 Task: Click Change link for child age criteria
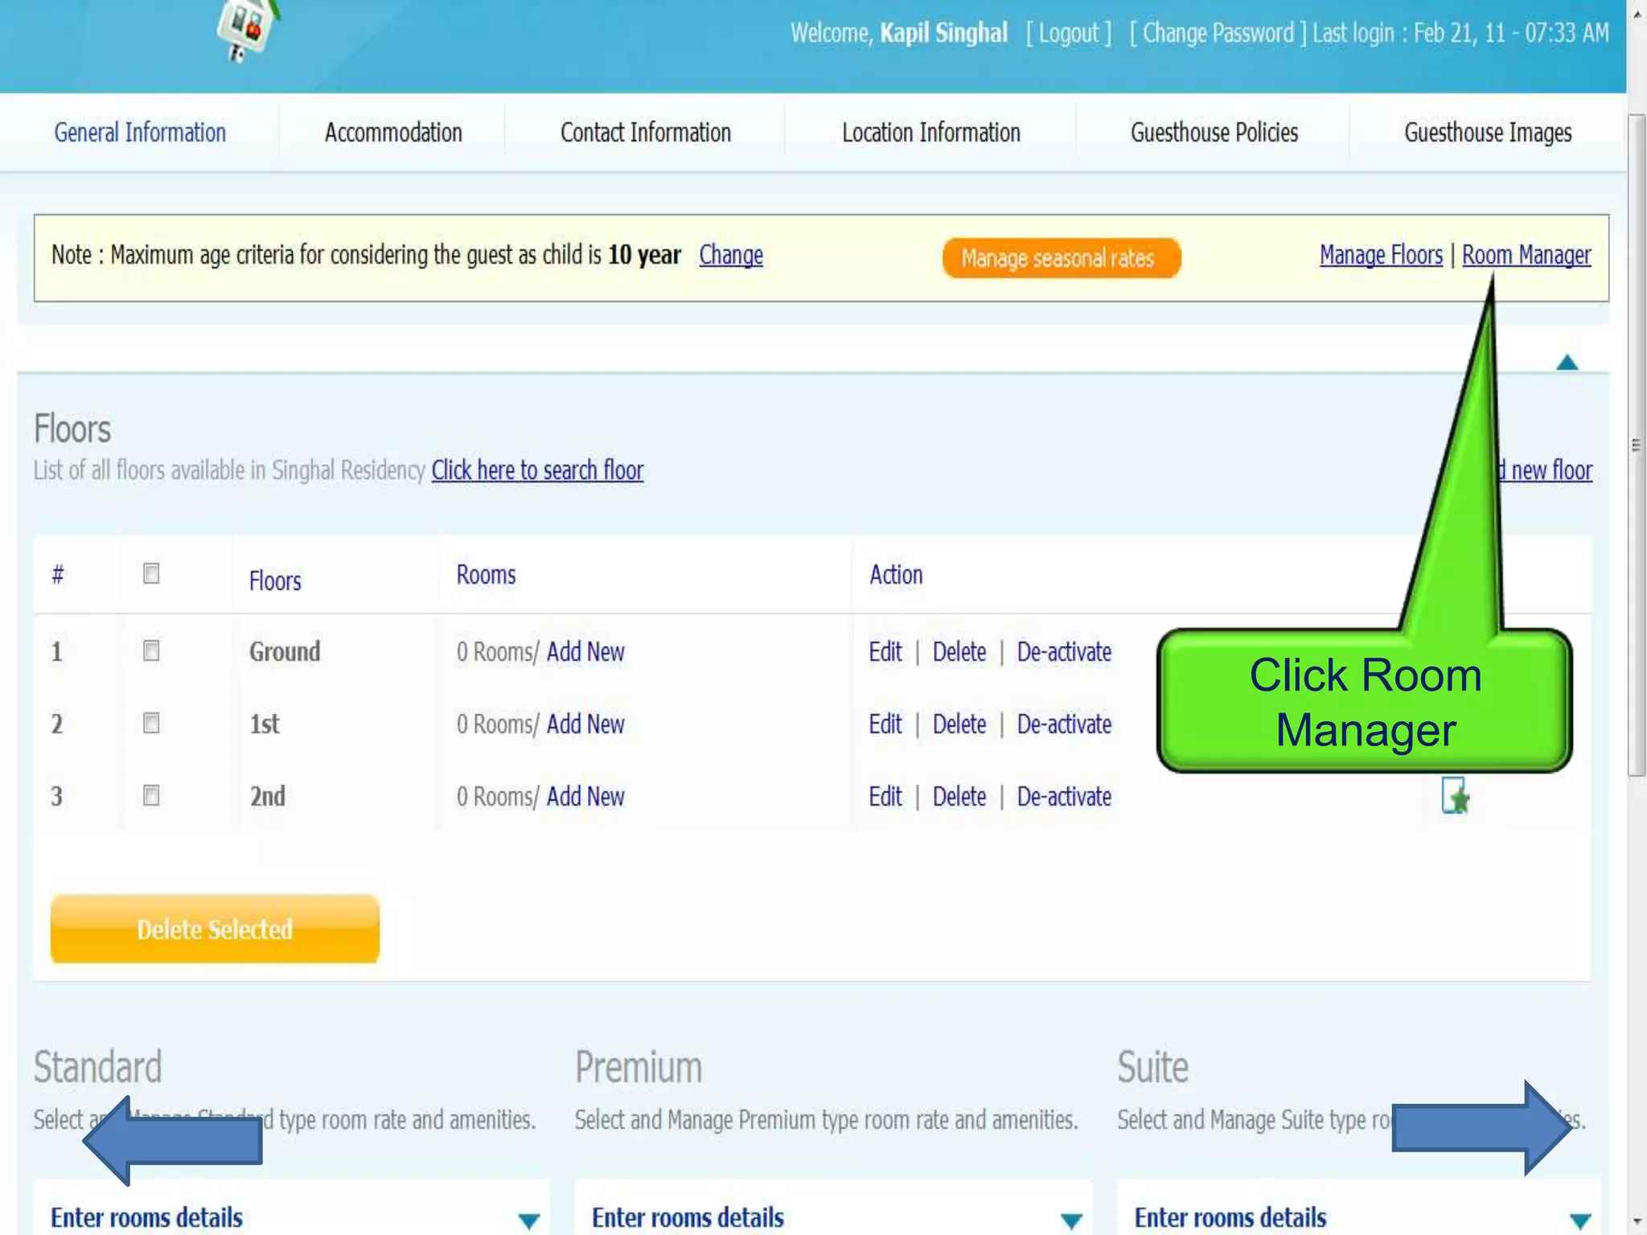point(731,255)
